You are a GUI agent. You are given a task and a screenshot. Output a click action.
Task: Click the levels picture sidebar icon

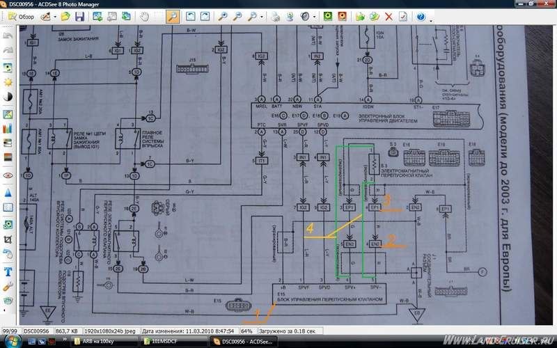(x=8, y=114)
